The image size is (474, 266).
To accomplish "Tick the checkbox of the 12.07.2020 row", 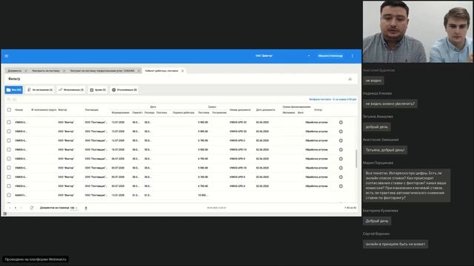I will (x=9, y=140).
